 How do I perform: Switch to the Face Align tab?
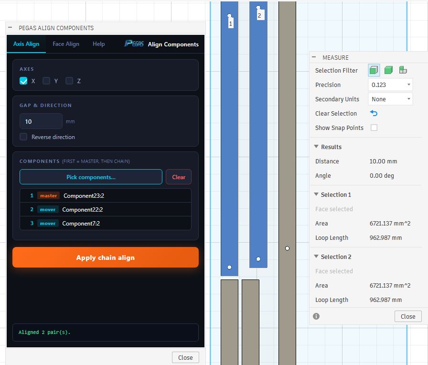click(66, 43)
